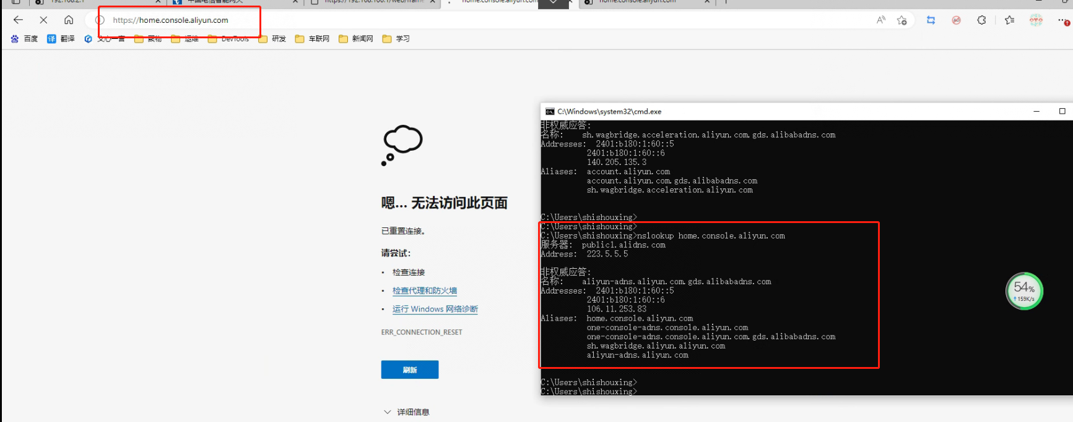Click the sh.wagbridge.aliyun.aliyun.com alias line

[656, 346]
